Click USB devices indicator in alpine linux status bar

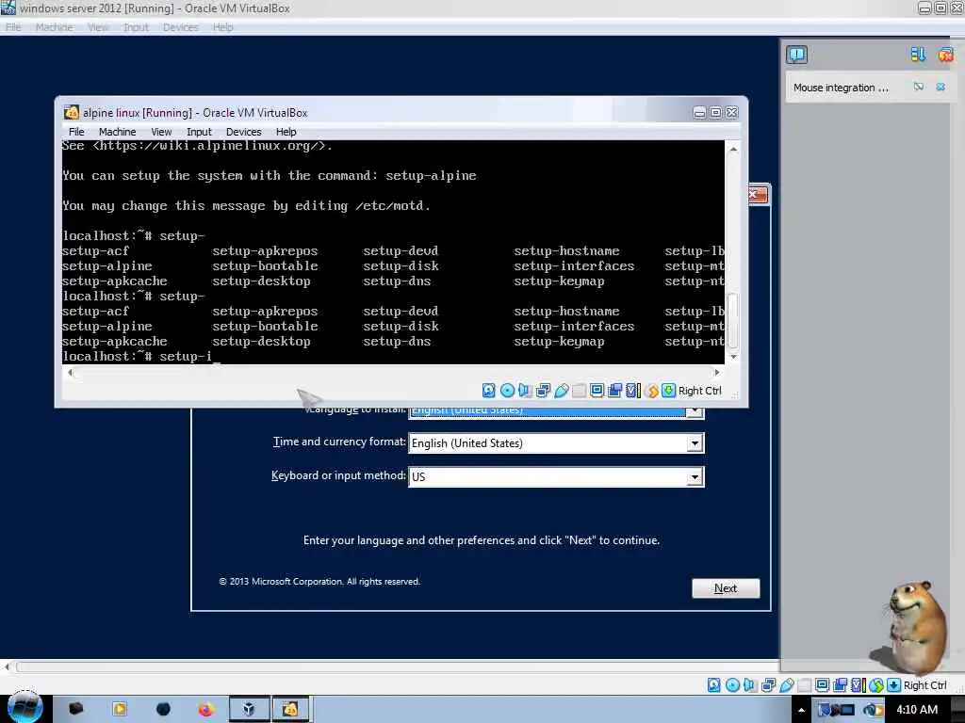(562, 391)
